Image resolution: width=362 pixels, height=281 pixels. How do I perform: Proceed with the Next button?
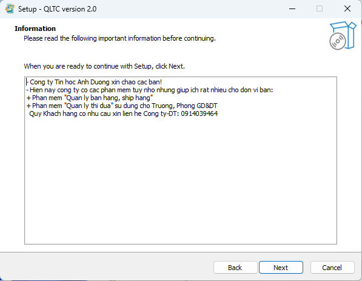tap(281, 268)
